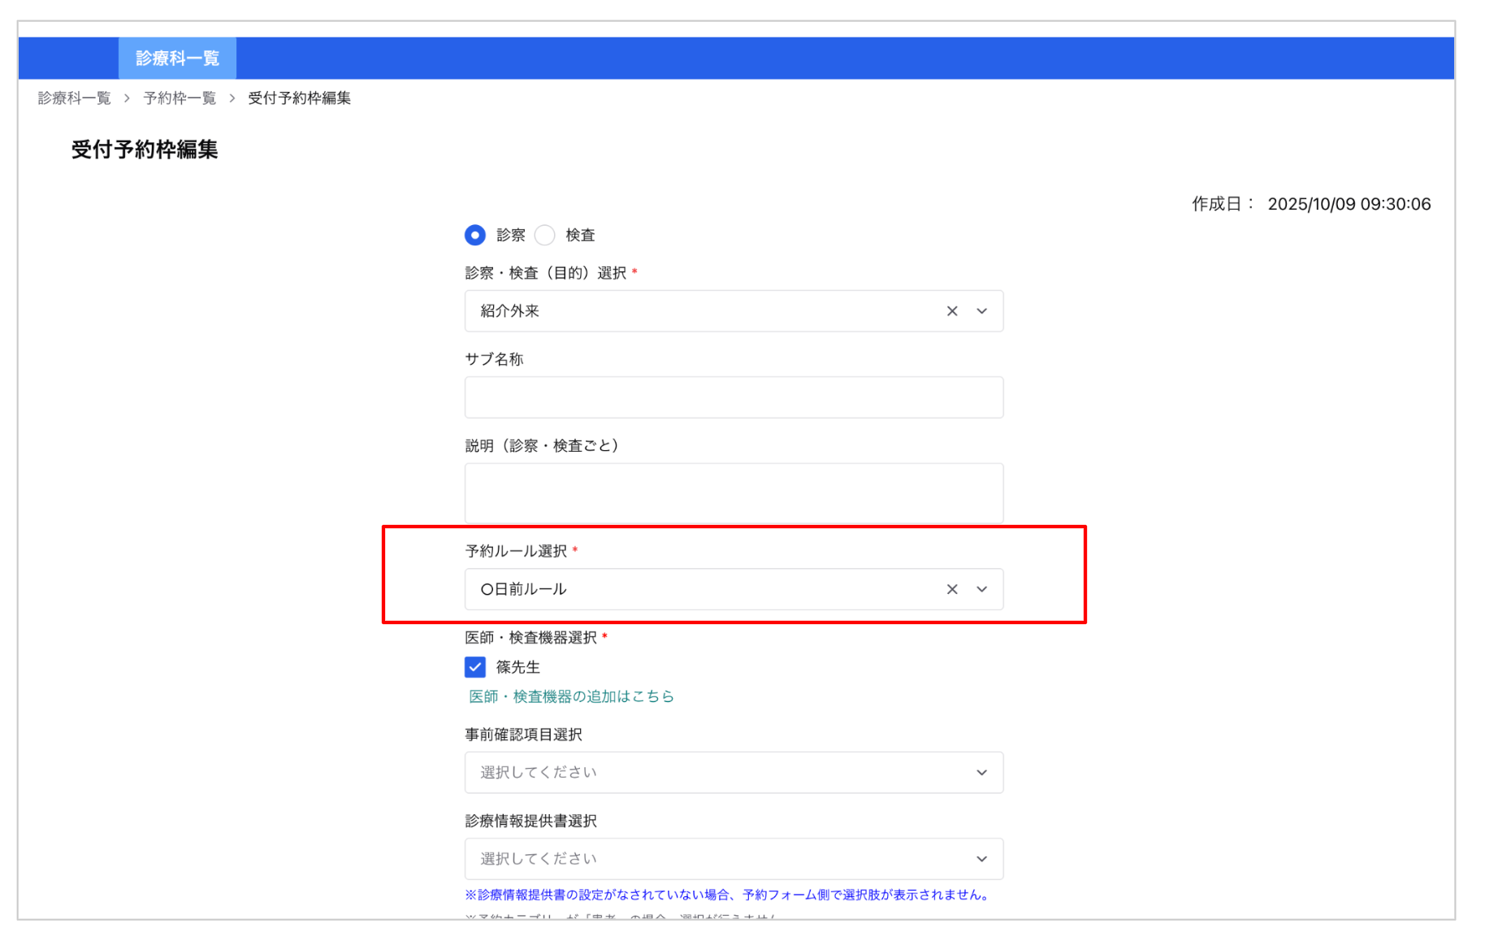Select the 検査 radio button
Viewport: 1511px width, 941px height.
[x=545, y=235]
